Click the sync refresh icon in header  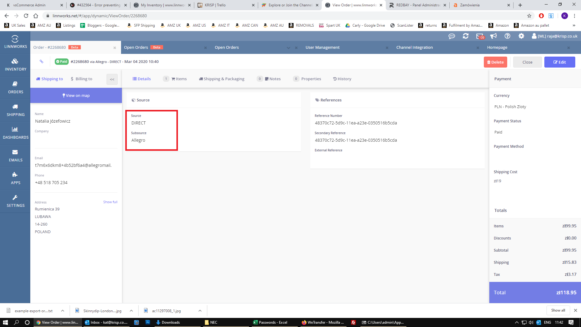coord(465,36)
